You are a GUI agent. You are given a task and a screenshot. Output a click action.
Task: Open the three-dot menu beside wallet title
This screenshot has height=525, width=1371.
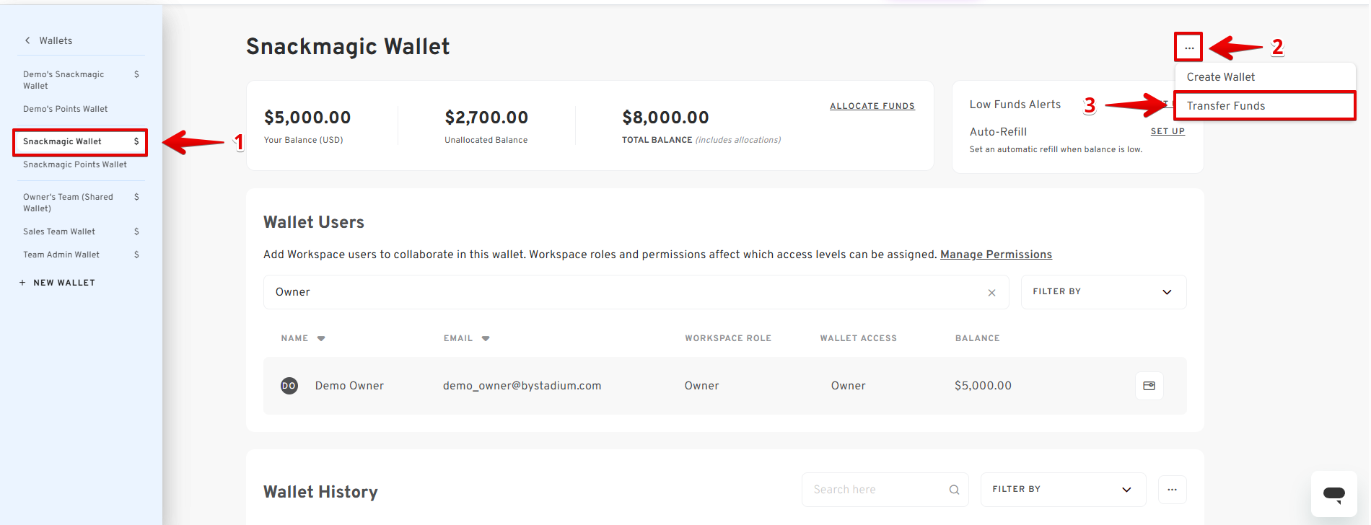point(1188,48)
